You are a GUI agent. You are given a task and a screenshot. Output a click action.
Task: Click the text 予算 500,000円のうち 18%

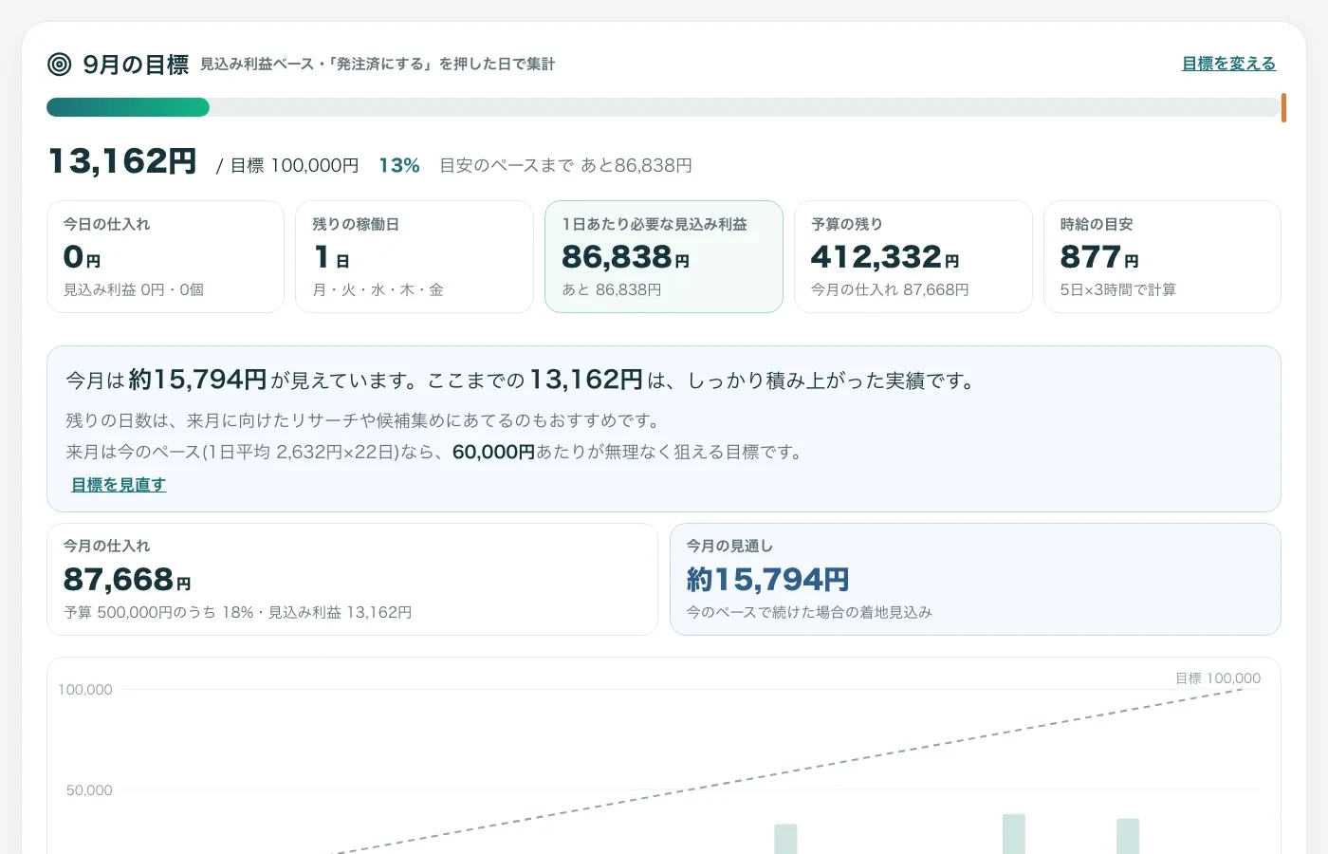(x=158, y=613)
